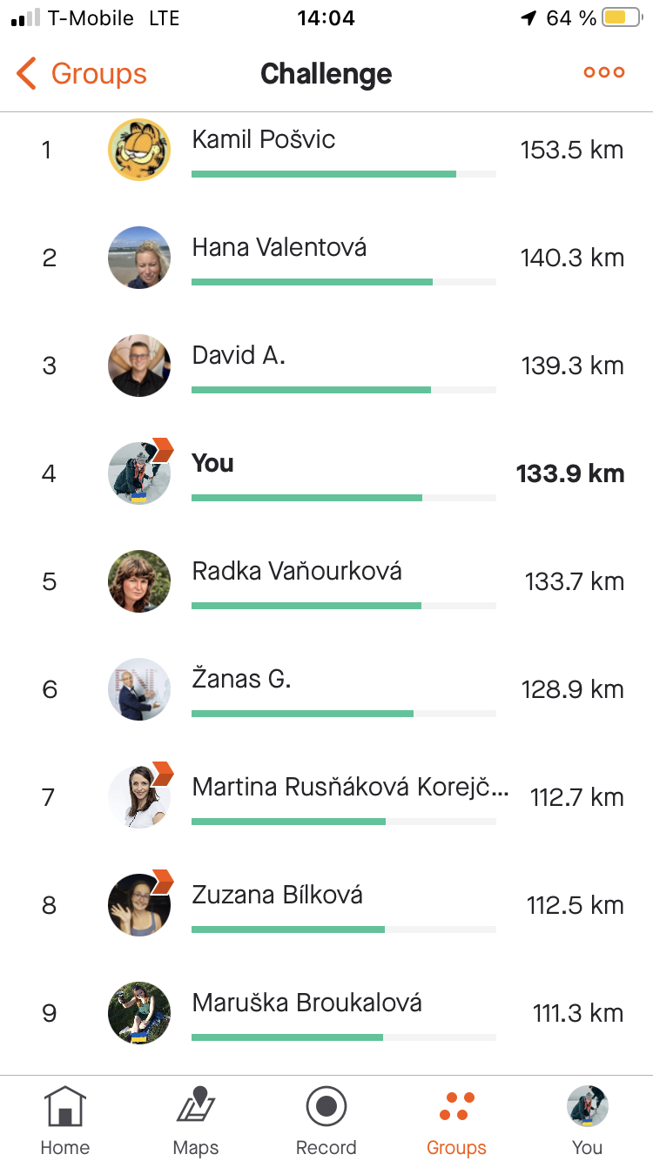Open Maruška Broukalová's profile photo
This screenshot has width=653, height=1161.
[x=139, y=1013]
